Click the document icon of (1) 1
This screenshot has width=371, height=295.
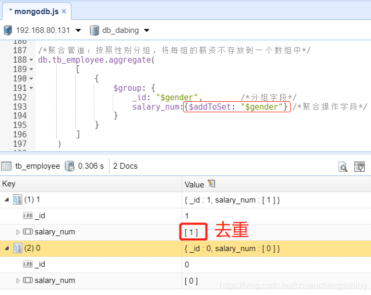click(x=18, y=199)
